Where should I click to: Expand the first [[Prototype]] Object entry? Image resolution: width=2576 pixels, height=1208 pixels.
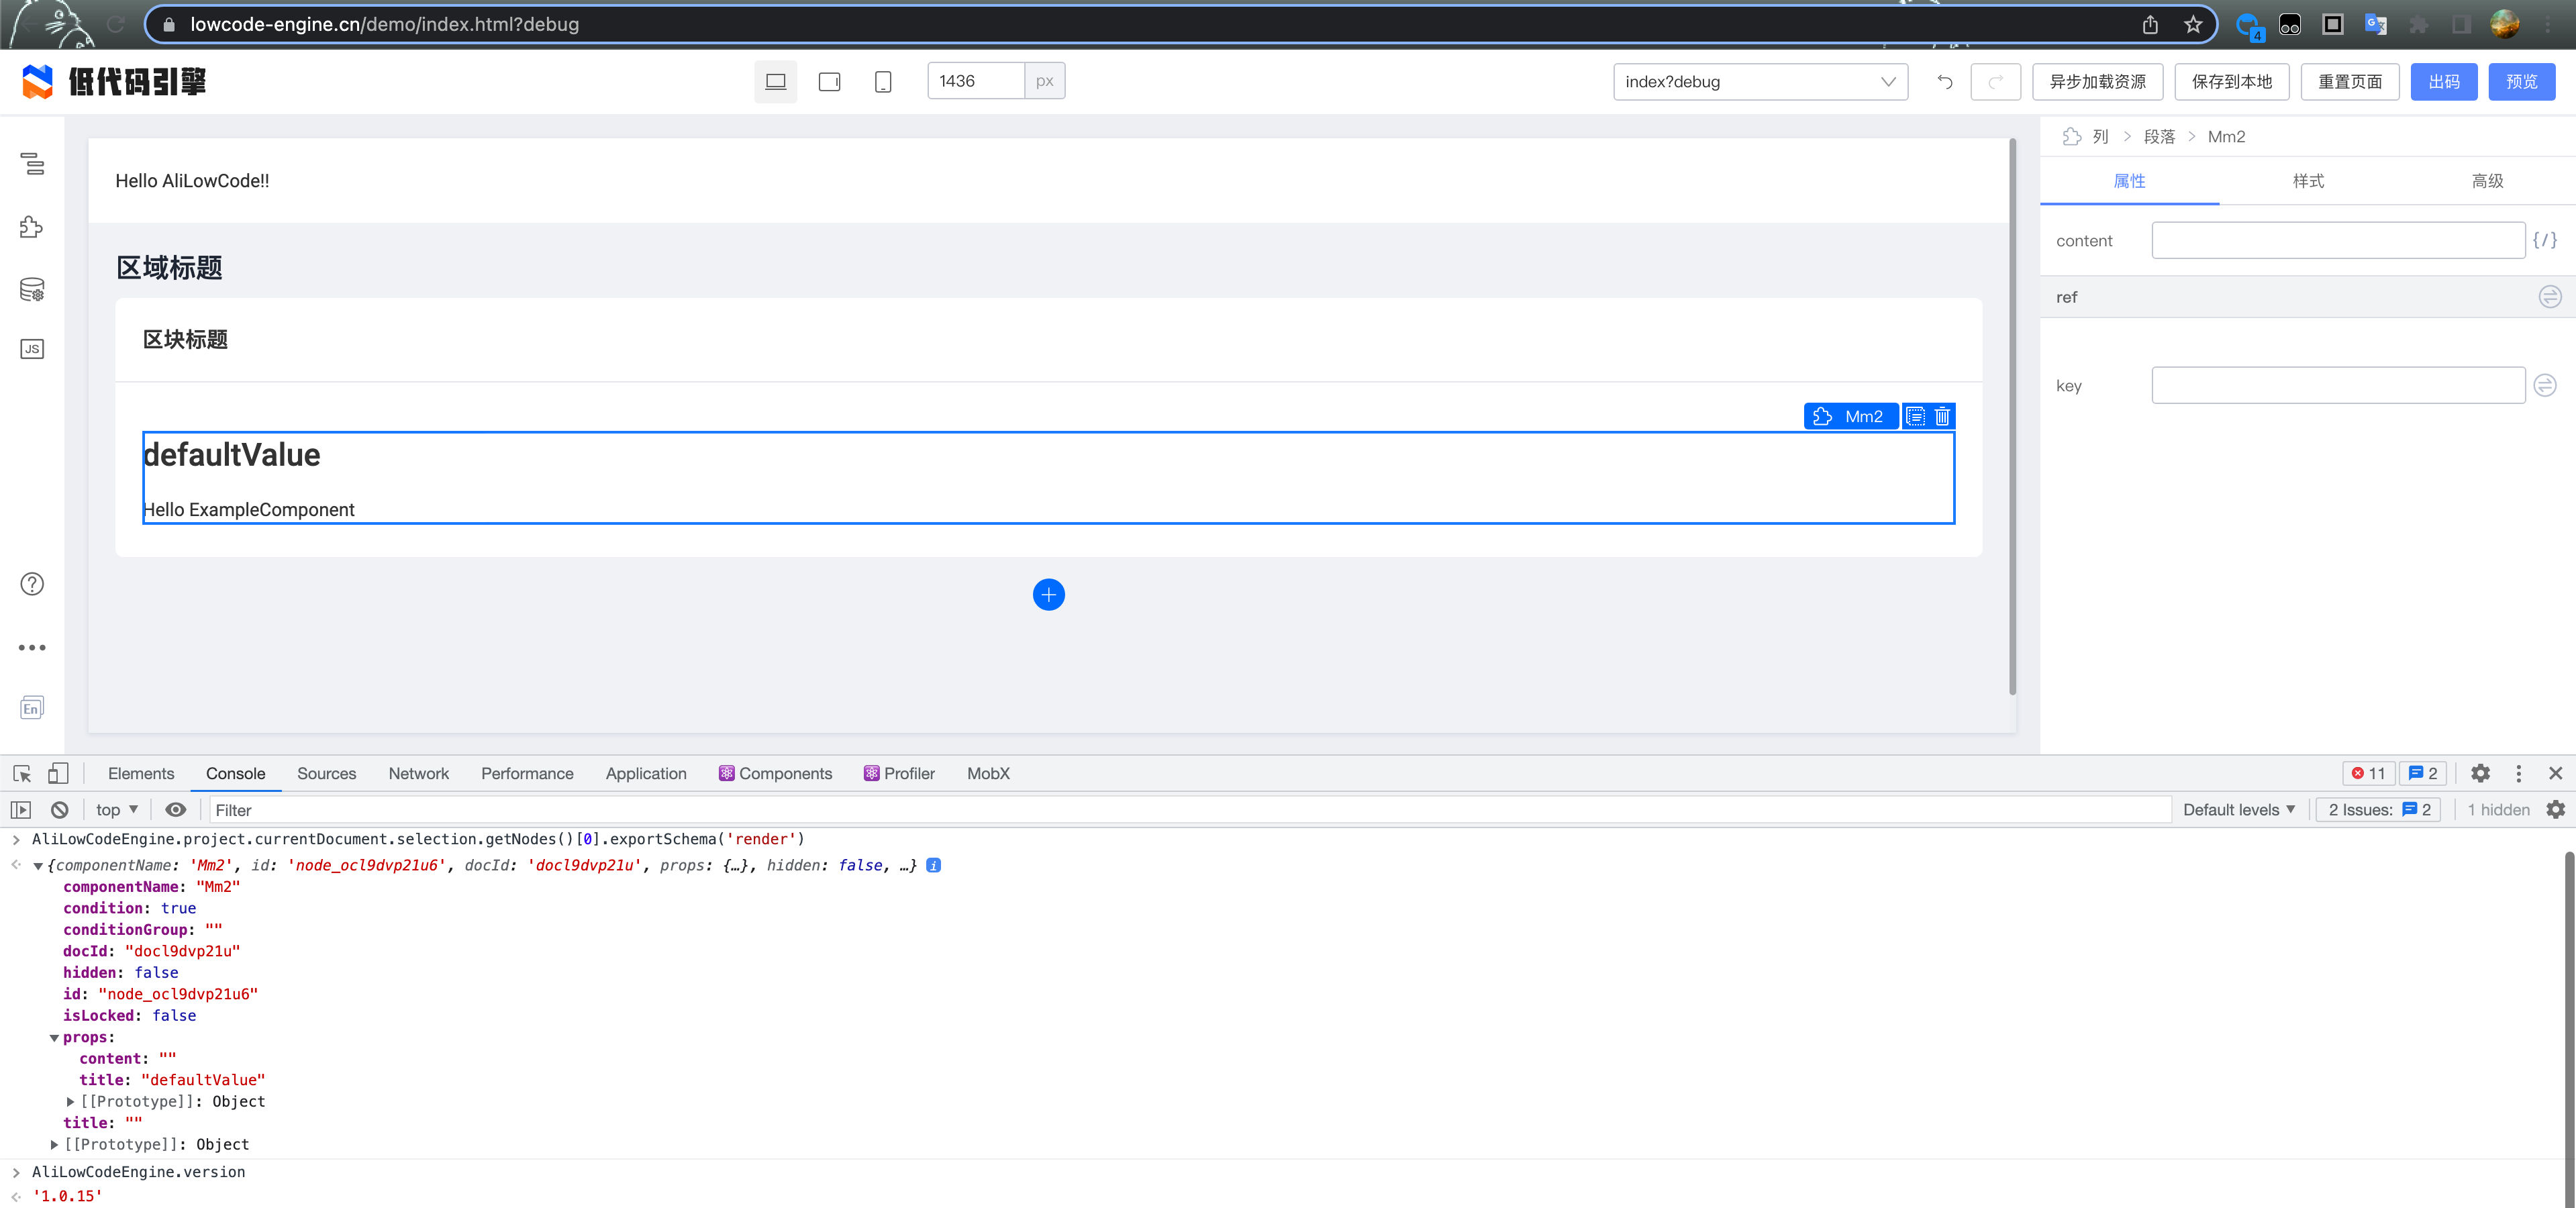click(x=71, y=1101)
